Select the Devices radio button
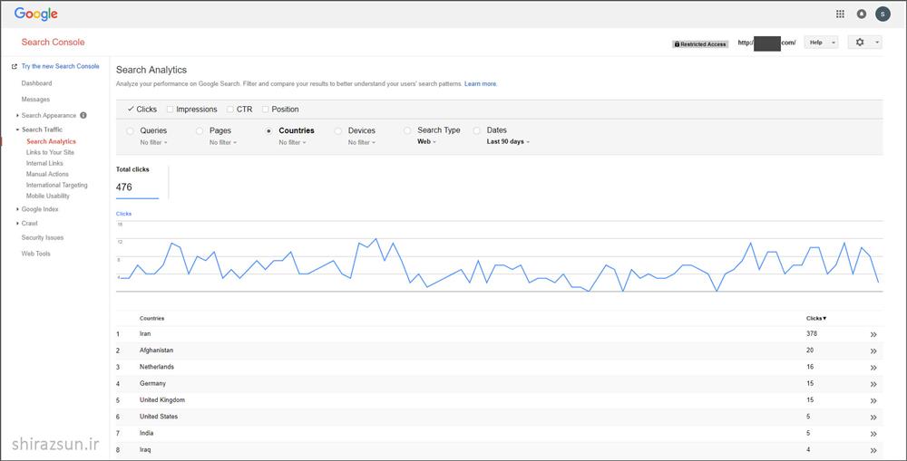 pyautogui.click(x=337, y=131)
